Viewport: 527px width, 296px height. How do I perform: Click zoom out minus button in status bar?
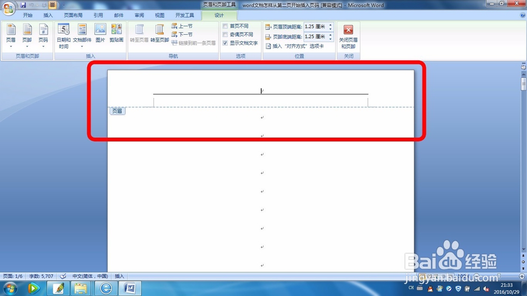[x=476, y=276]
